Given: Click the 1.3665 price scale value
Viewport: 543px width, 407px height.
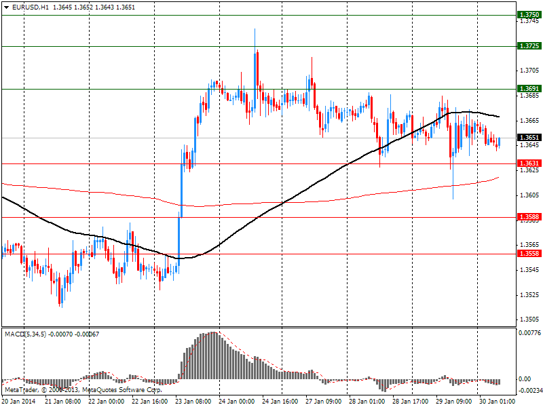Looking at the screenshot, I should coord(529,121).
